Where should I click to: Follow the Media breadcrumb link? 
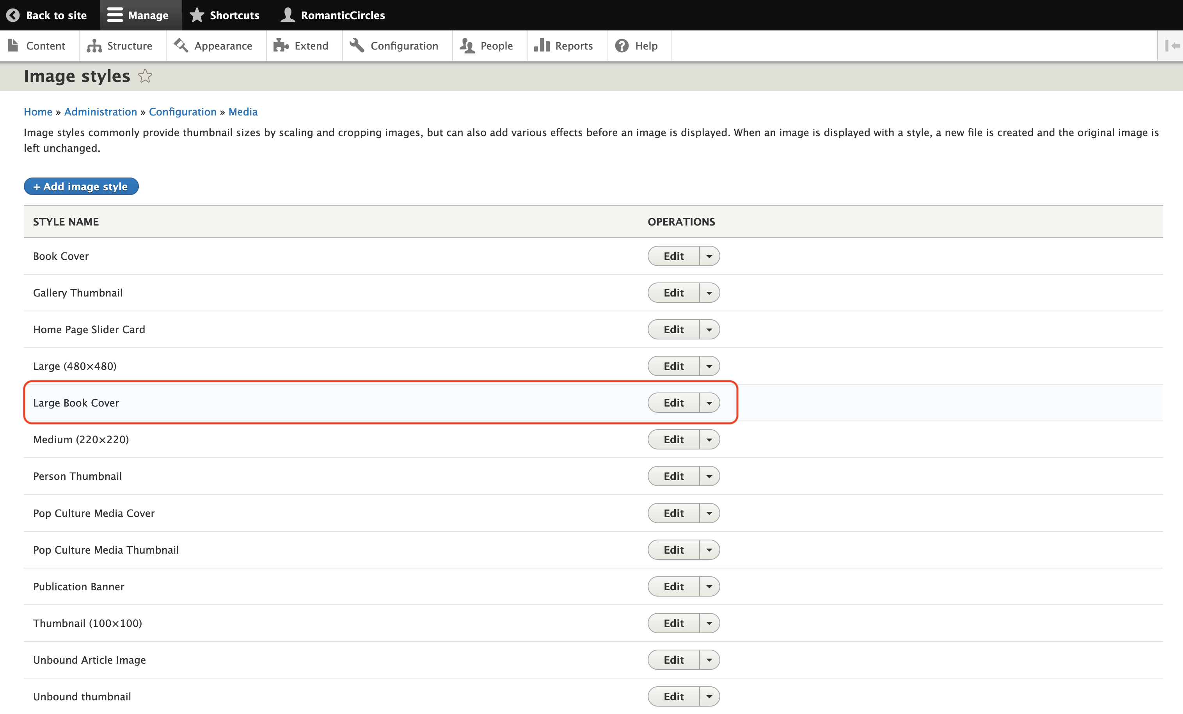point(243,112)
